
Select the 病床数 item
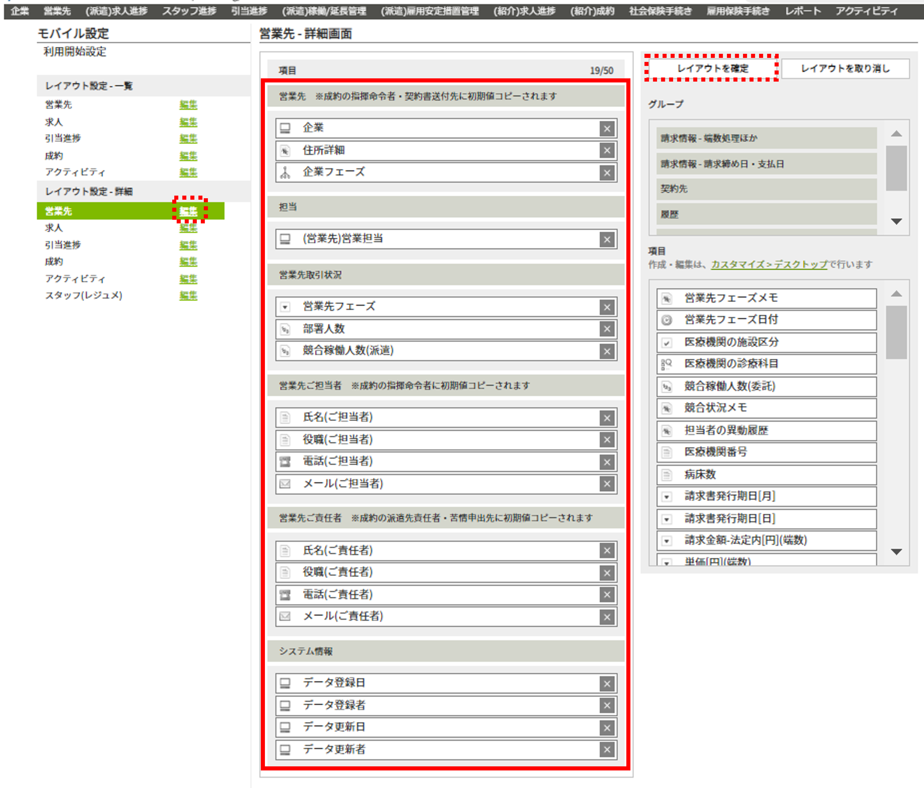pos(766,475)
